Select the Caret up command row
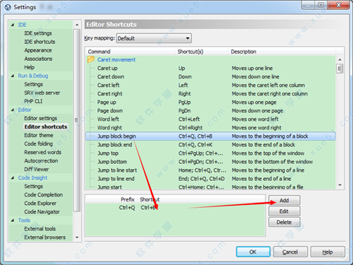The height and width of the screenshot is (265, 353). coord(210,68)
